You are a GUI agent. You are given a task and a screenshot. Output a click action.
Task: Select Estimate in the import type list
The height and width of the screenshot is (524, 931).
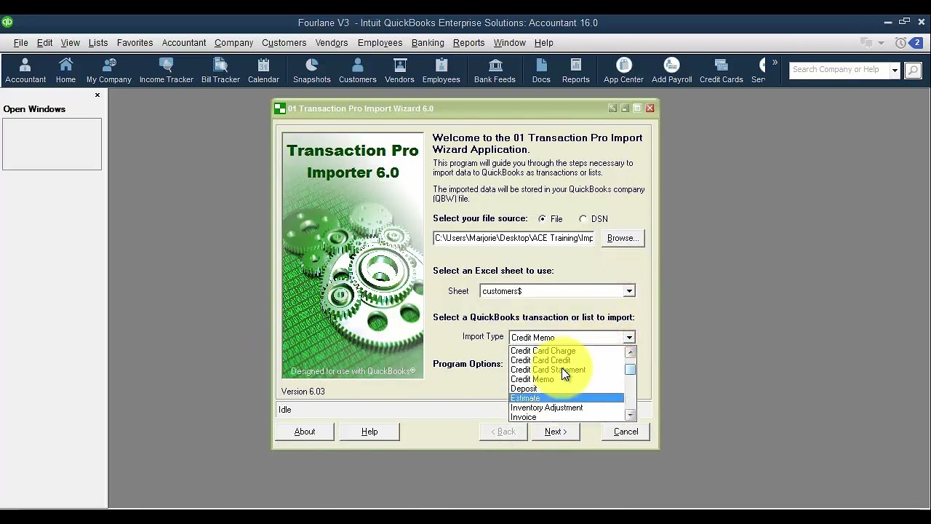pos(567,398)
